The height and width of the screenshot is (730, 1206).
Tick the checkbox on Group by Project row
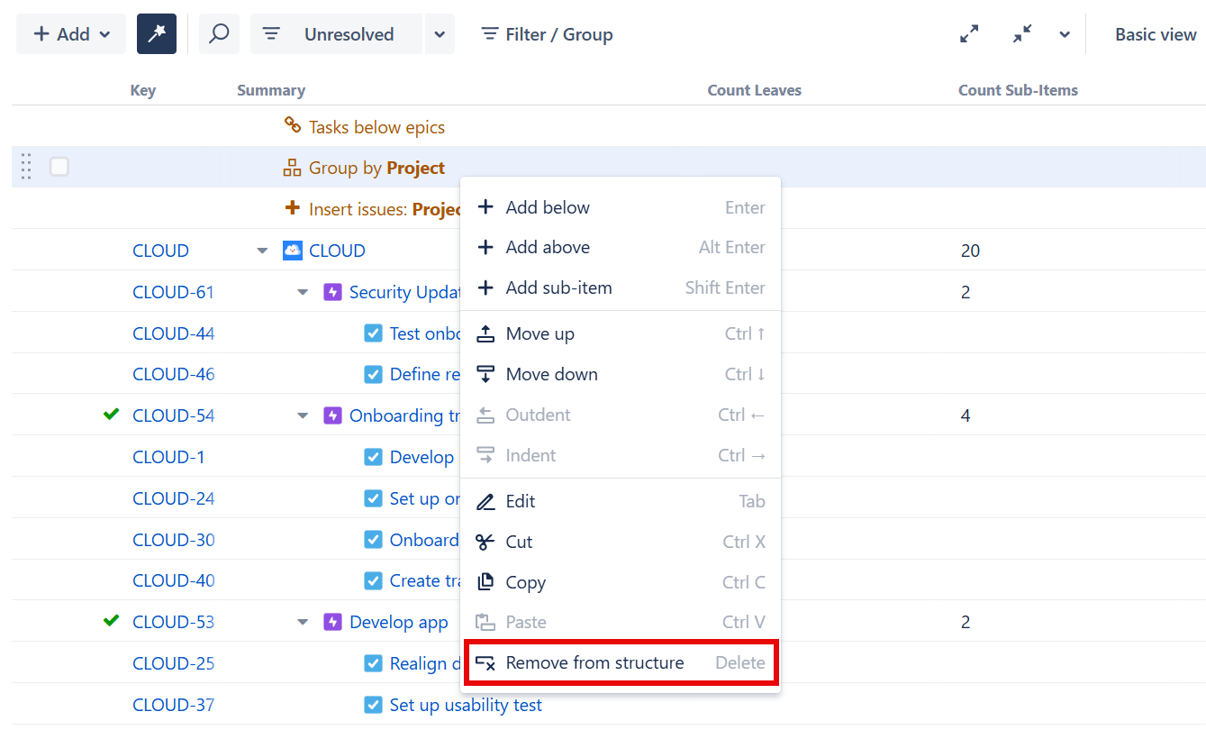tap(59, 167)
